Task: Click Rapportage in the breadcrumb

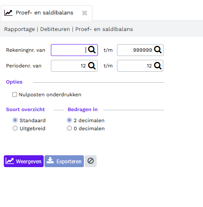Action: pos(19,29)
